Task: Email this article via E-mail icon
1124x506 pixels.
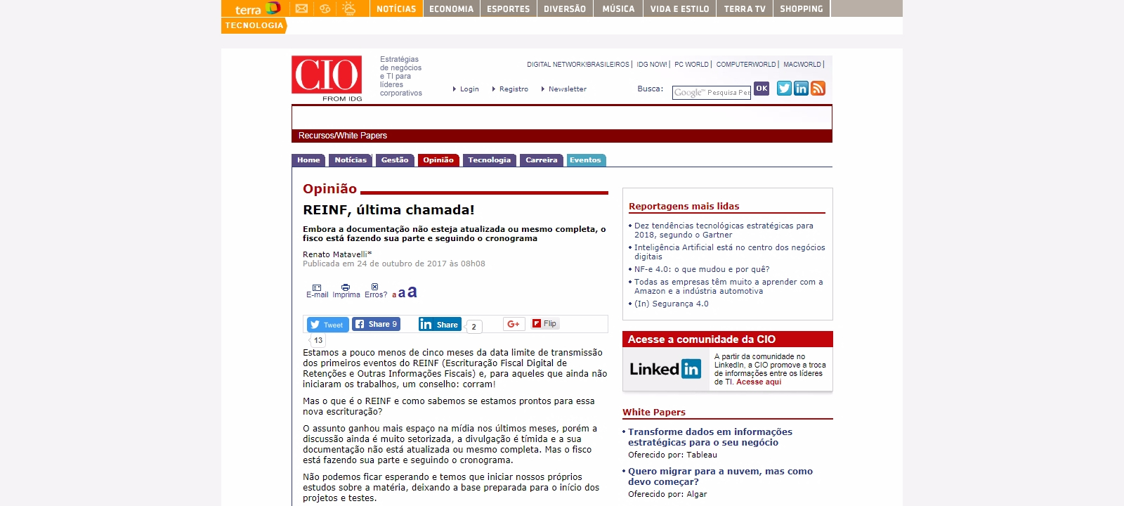Action: [x=317, y=291]
